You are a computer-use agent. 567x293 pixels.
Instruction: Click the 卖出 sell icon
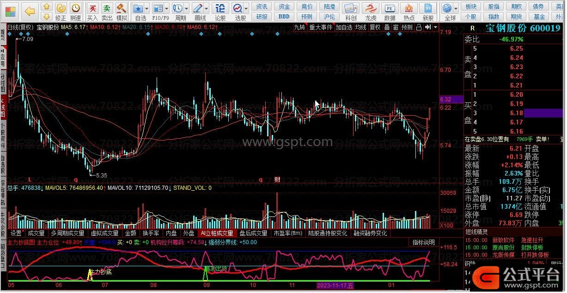107,11
